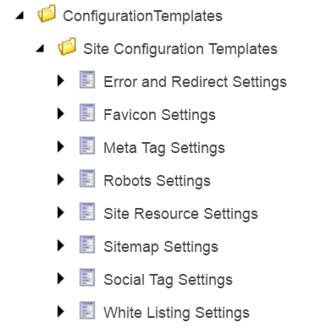Image resolution: width=332 pixels, height=328 pixels.
Task: Select the Robots Settings item label
Action: pyautogui.click(x=157, y=181)
